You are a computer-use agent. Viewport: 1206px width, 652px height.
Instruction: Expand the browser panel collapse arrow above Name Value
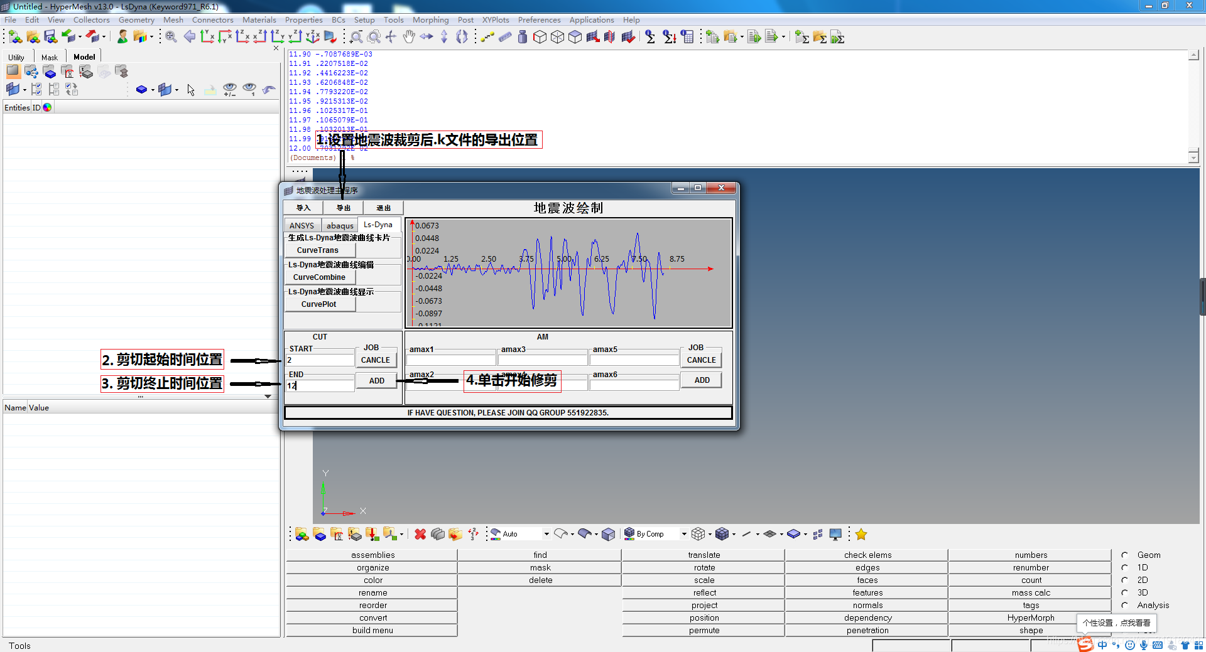[268, 397]
